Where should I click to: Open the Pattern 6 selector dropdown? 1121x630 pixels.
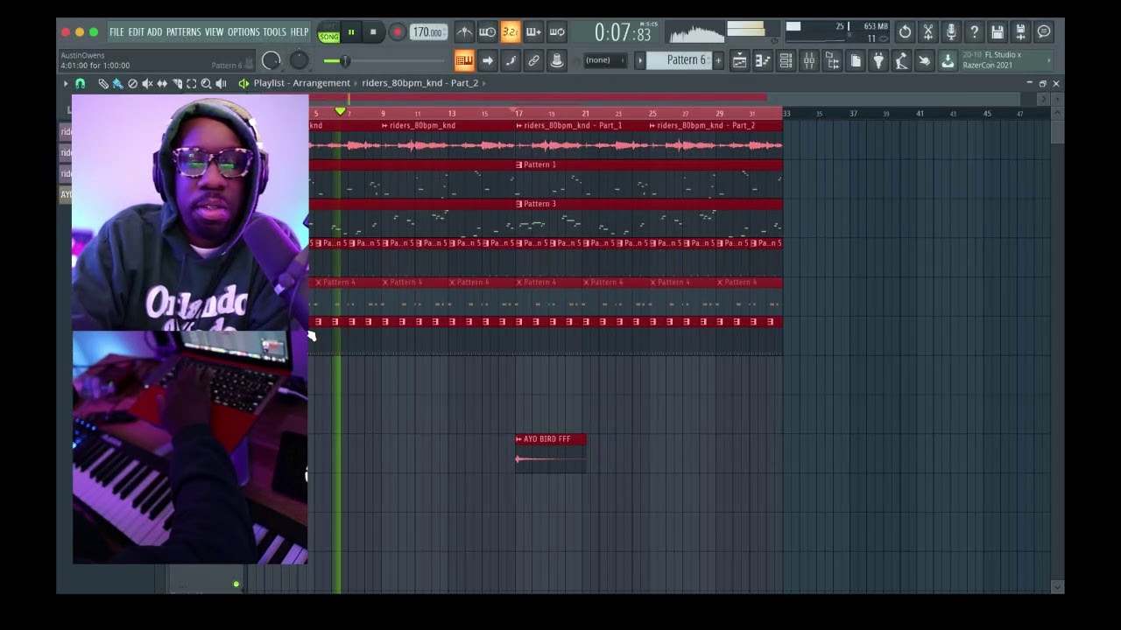687,59
